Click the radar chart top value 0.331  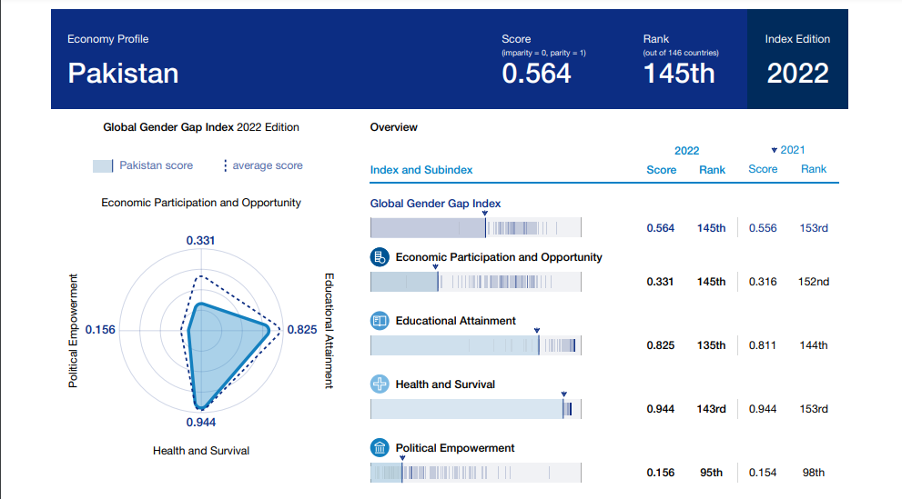click(200, 241)
